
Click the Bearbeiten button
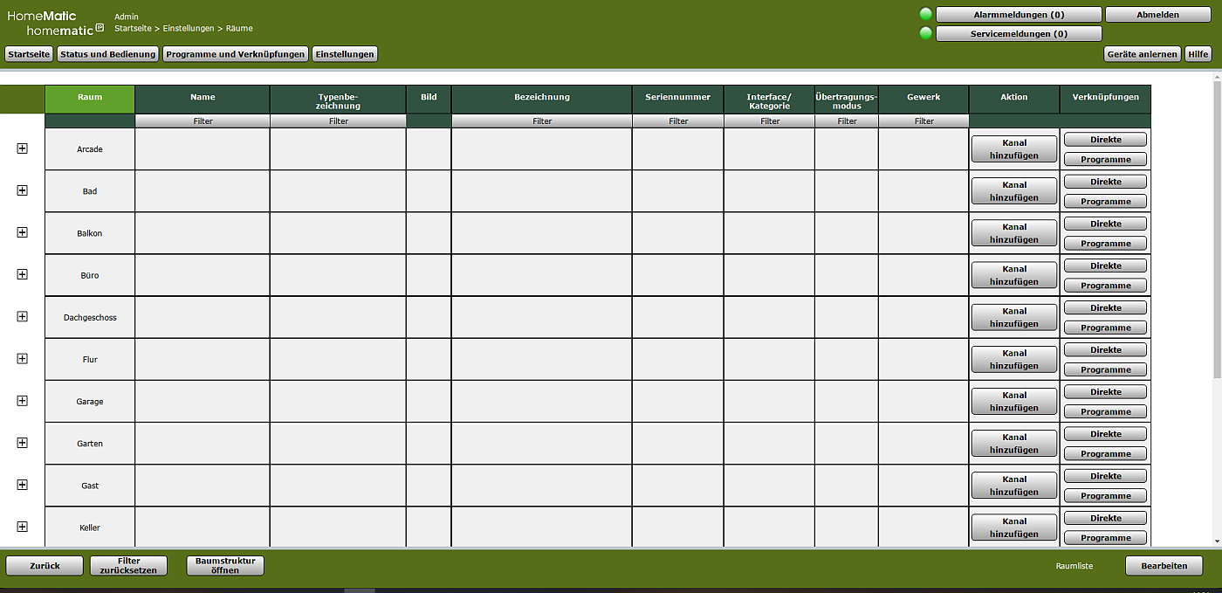(1164, 566)
